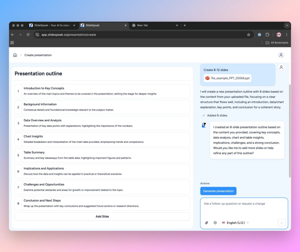
Task: Open the apps grid icon in bookmarks bar
Action: [12, 43]
